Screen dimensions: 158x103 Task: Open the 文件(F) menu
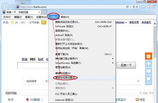pyautogui.click(x=7, y=17)
